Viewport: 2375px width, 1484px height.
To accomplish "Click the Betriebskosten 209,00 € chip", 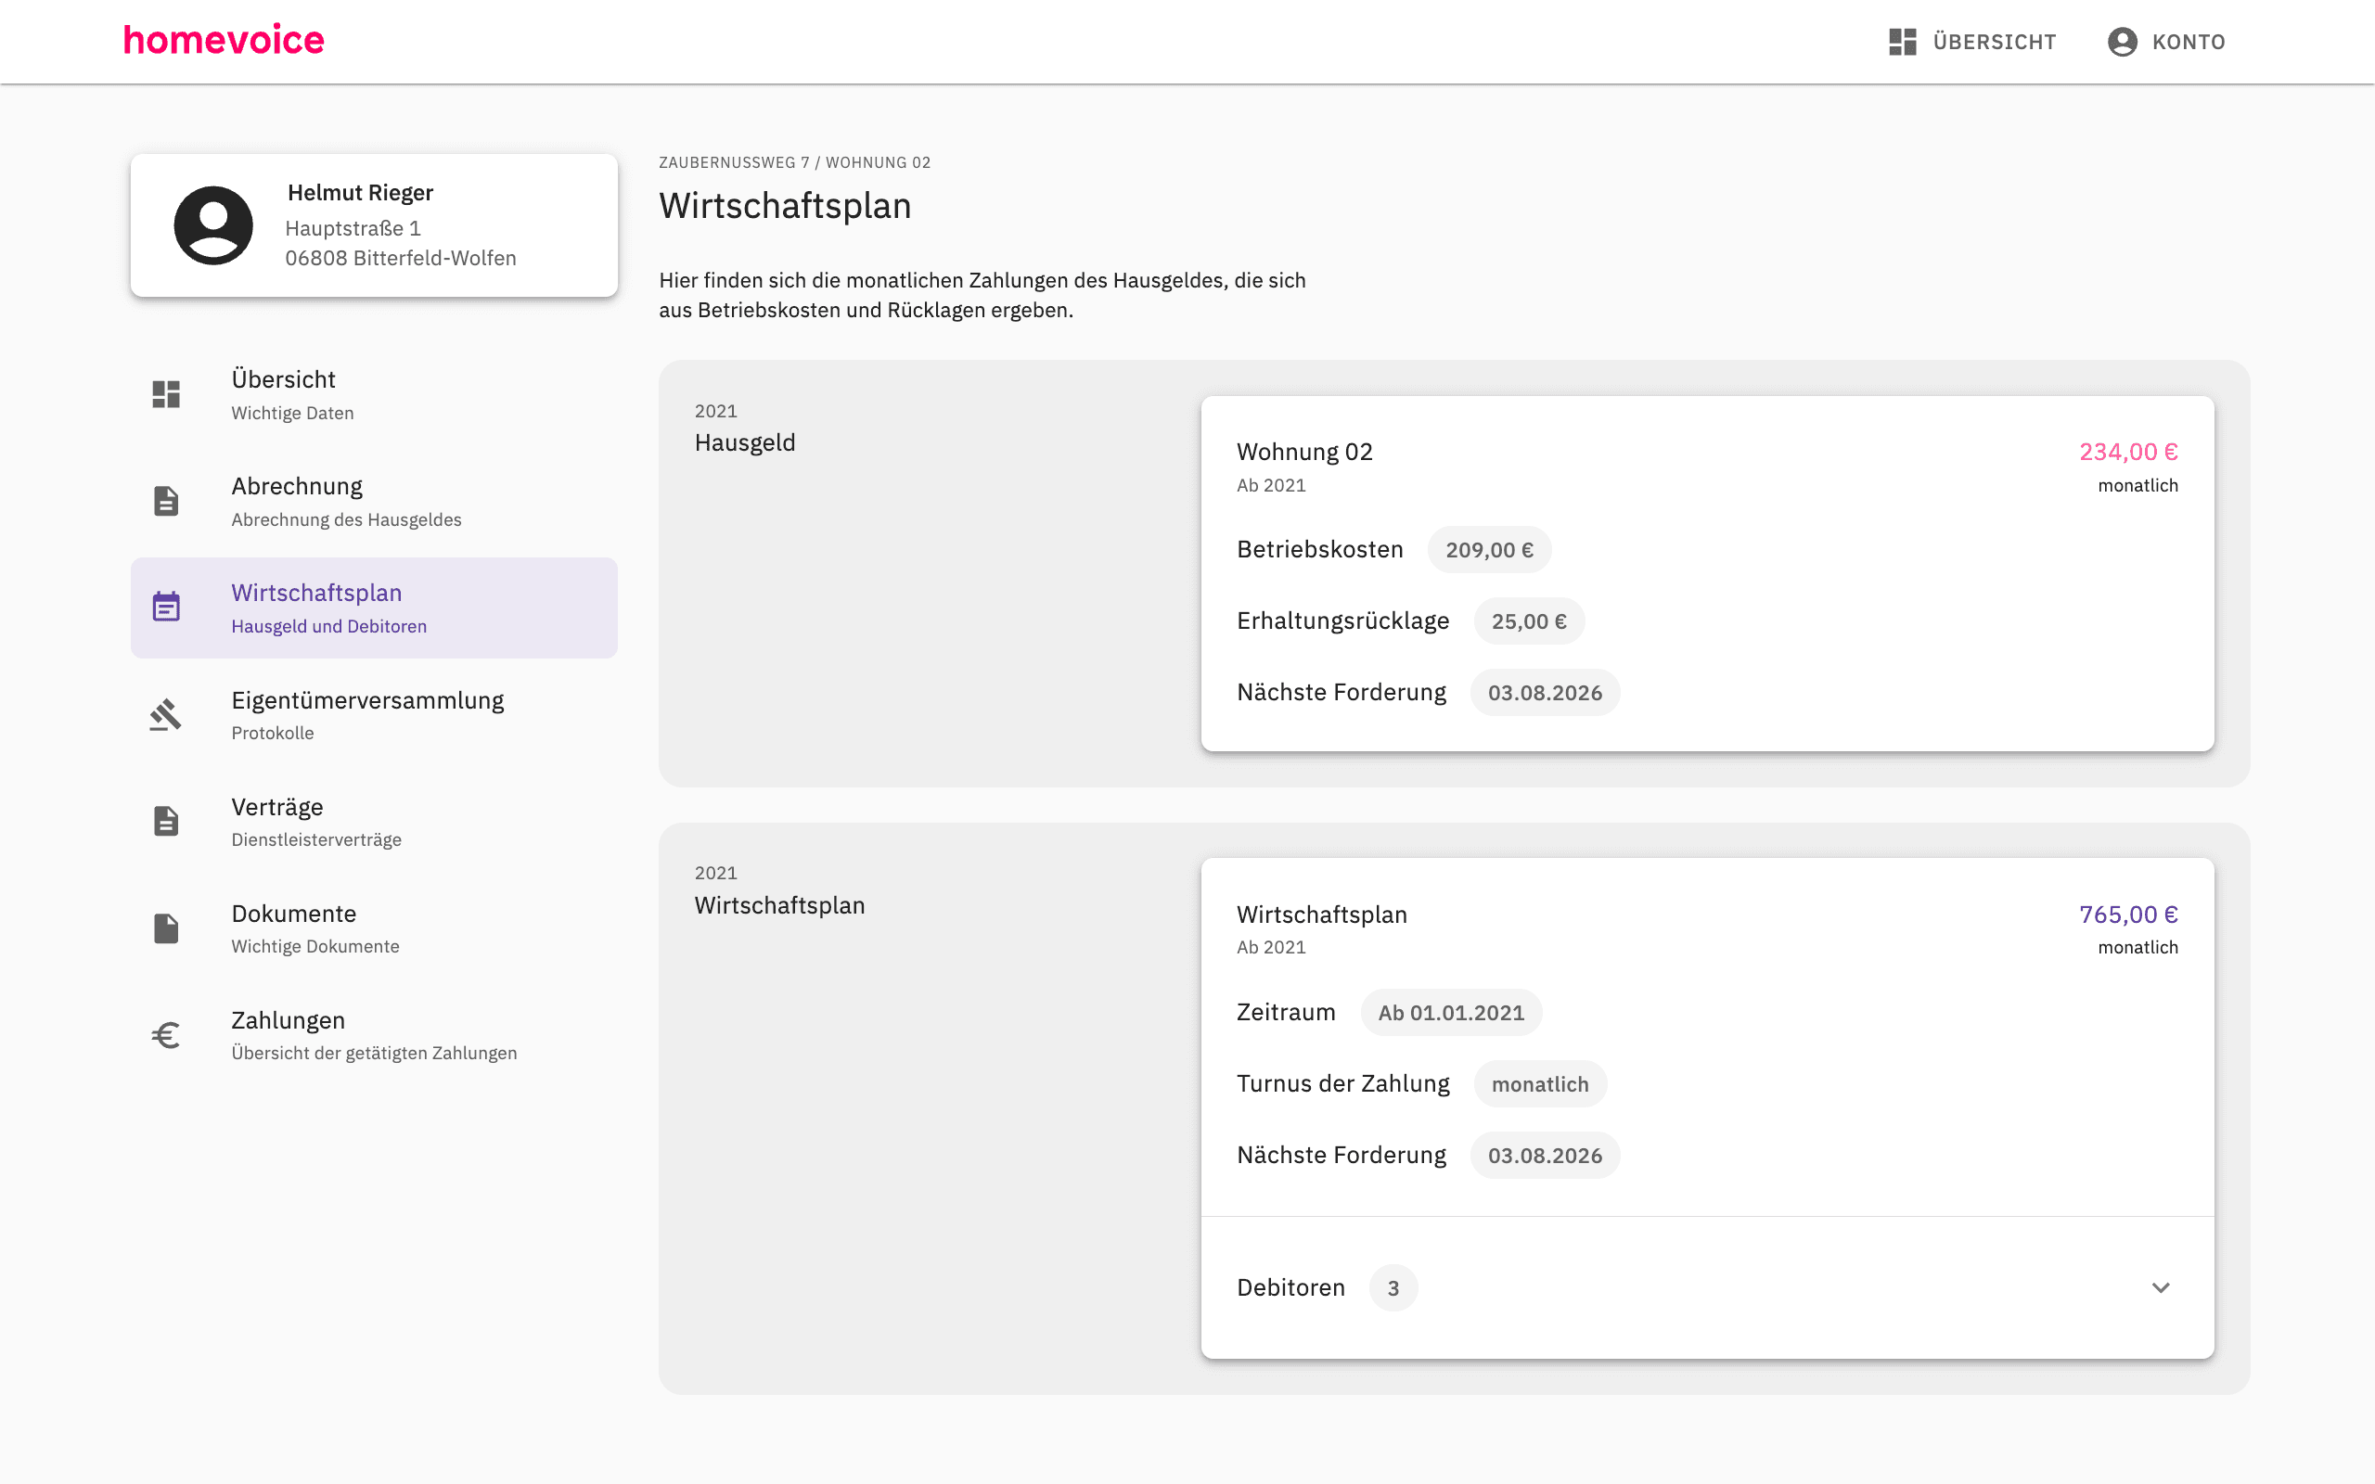I will 1489,550.
